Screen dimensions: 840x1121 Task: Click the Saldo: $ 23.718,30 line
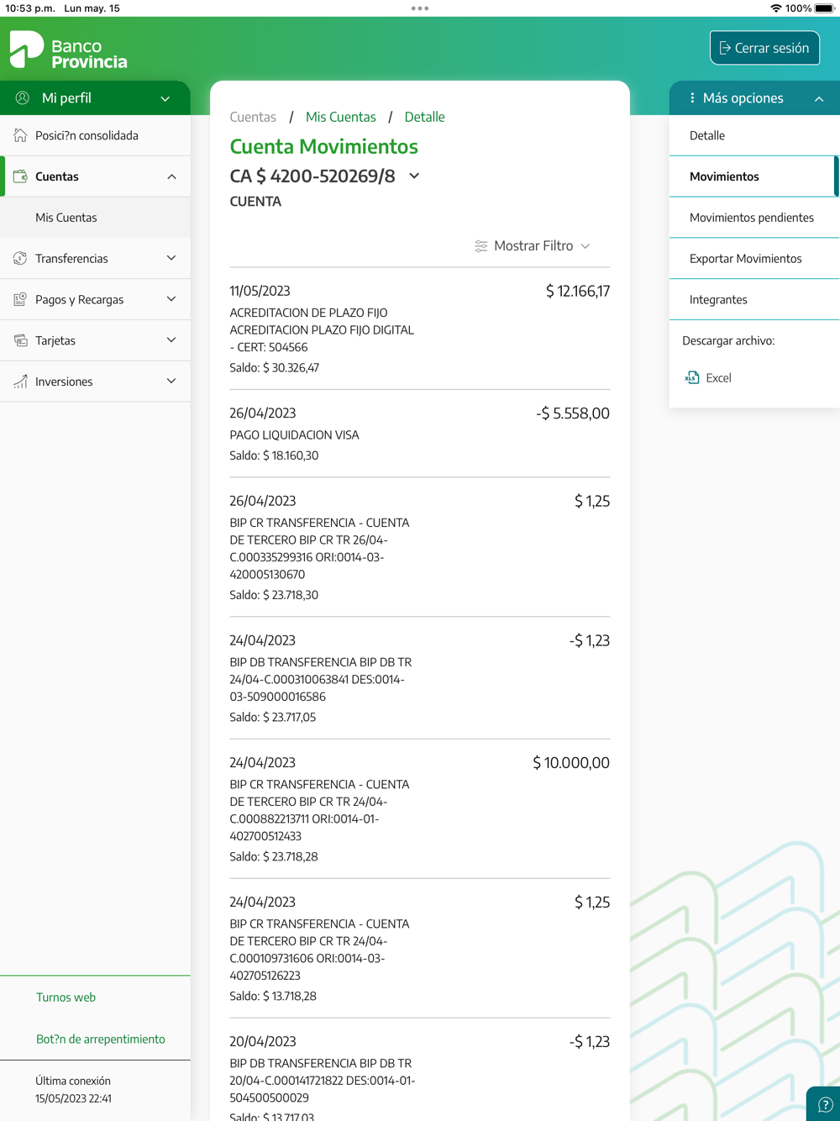(274, 595)
